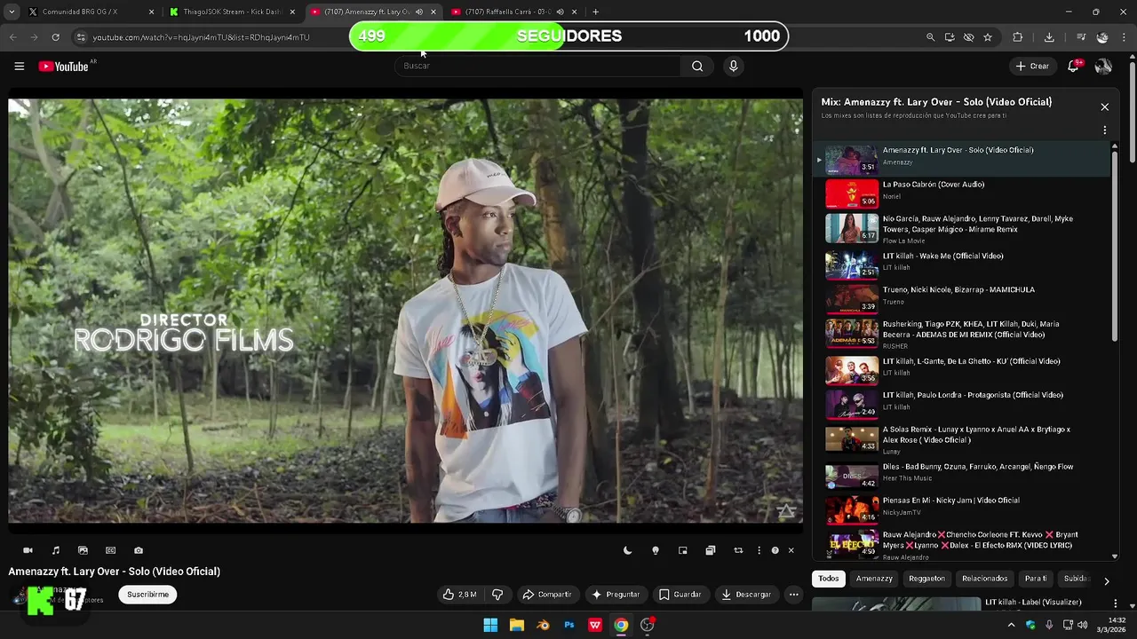Screen dimensions: 1137x639
Task: Close the extension toolbar under video
Action: pyautogui.click(x=791, y=550)
